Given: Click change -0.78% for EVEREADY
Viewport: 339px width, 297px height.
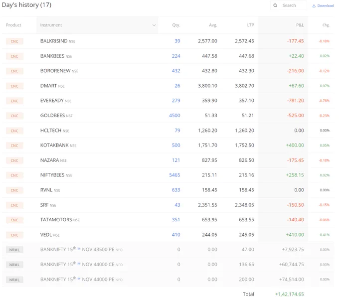Looking at the screenshot, I should click(324, 101).
